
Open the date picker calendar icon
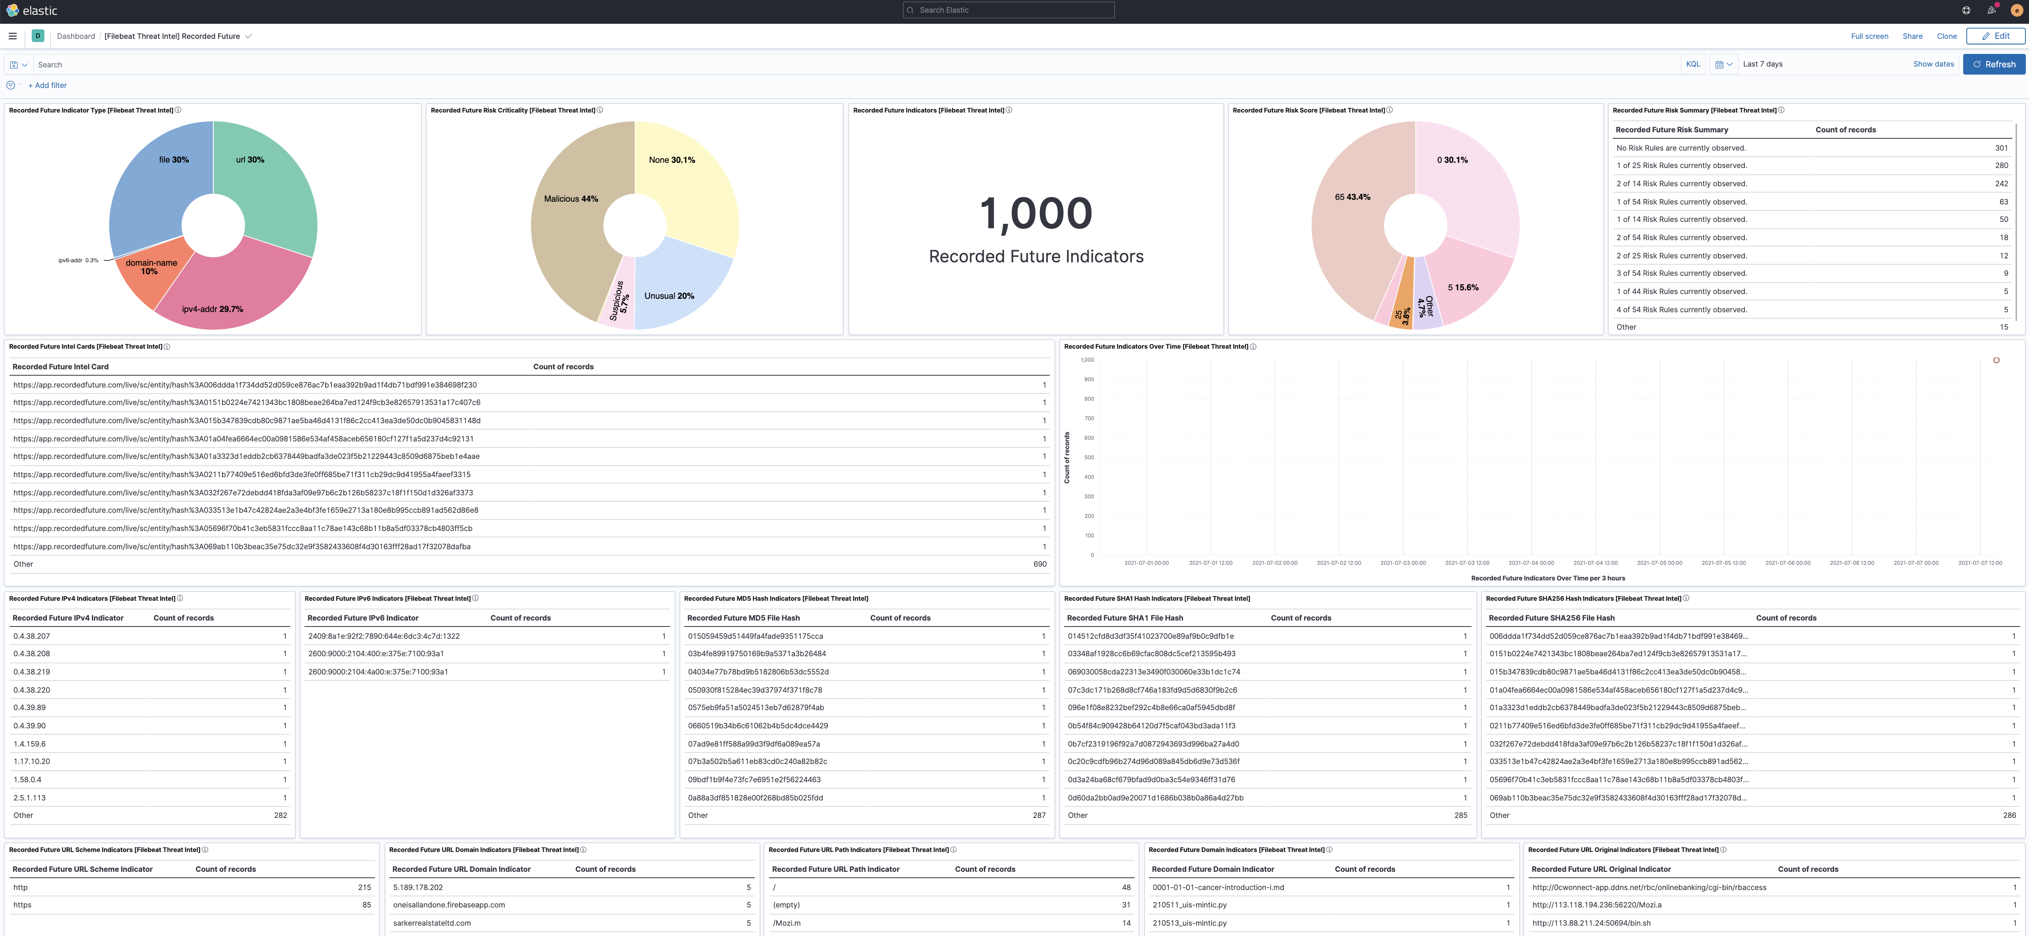(1719, 64)
